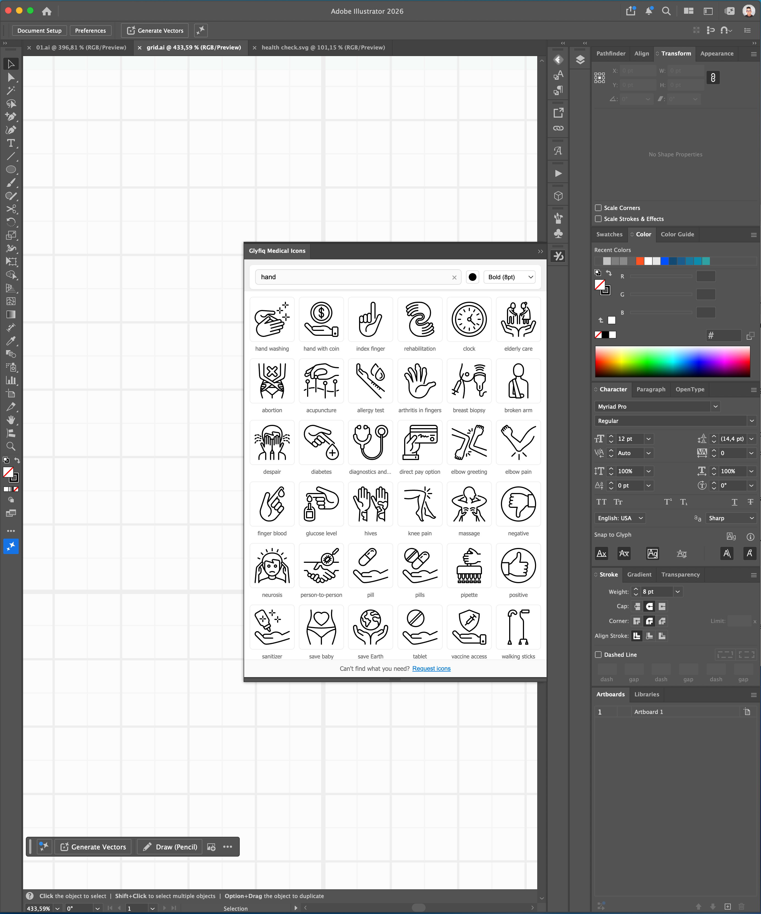The width and height of the screenshot is (761, 914).
Task: Click the Document Setup button
Action: (39, 31)
